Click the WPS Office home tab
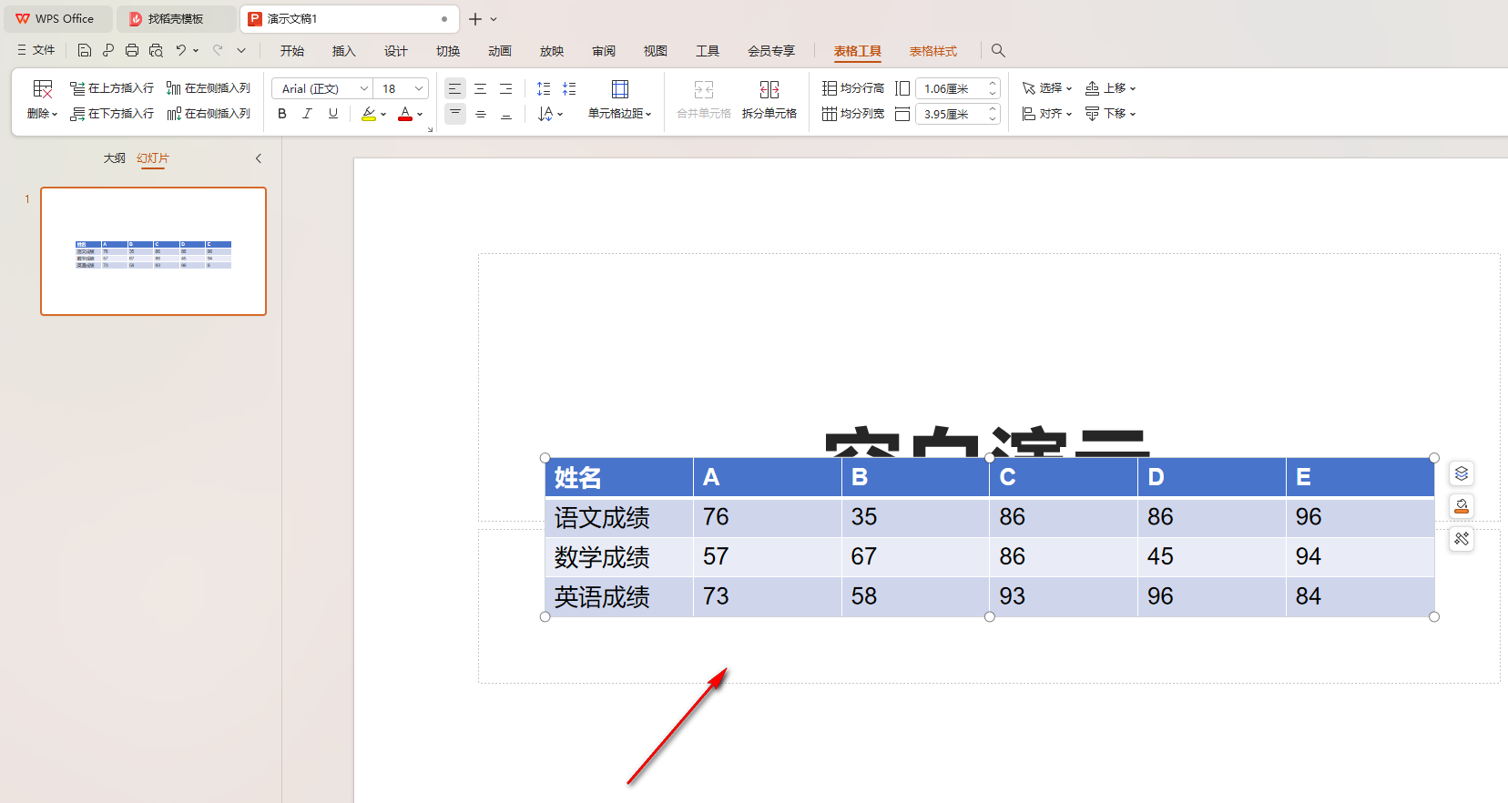1508x803 pixels. point(56,18)
